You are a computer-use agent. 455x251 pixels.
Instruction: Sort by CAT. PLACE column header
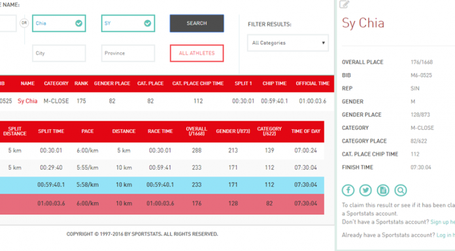150,83
